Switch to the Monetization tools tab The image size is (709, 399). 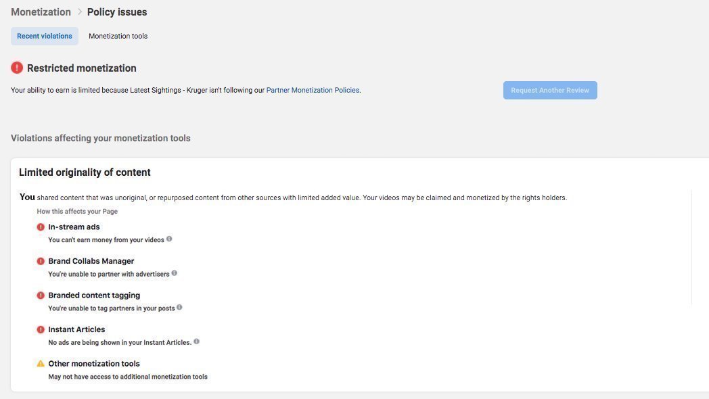pyautogui.click(x=118, y=36)
